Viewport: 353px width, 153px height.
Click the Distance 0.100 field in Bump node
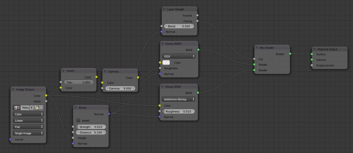pos(91,132)
